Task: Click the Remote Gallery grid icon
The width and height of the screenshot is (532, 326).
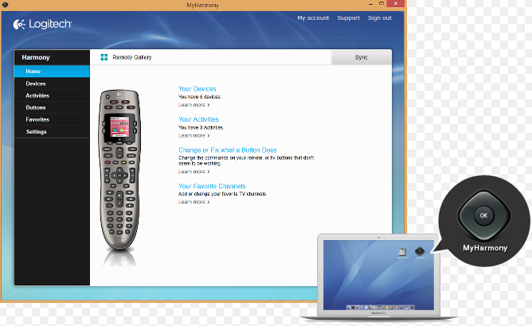Action: 104,57
